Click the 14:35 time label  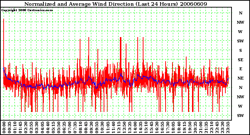141,127
